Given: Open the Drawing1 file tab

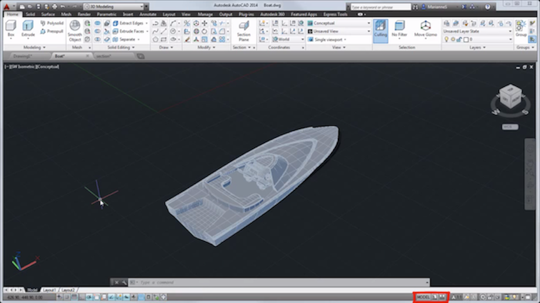Looking at the screenshot, I should pyautogui.click(x=24, y=56).
